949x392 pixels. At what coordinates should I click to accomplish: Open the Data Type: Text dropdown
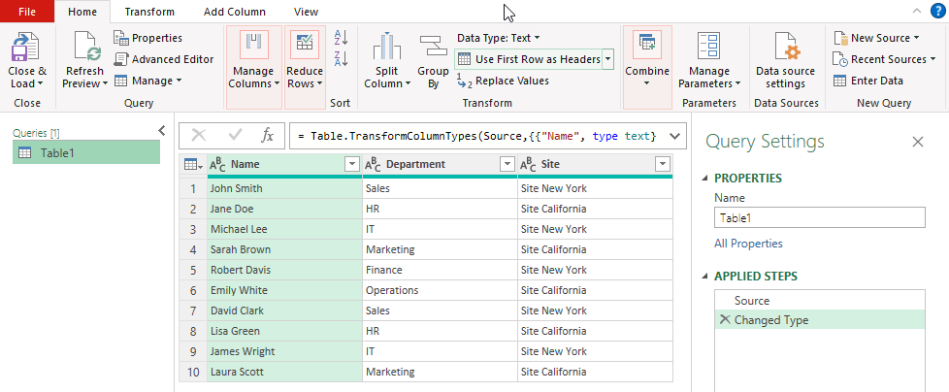pos(498,38)
